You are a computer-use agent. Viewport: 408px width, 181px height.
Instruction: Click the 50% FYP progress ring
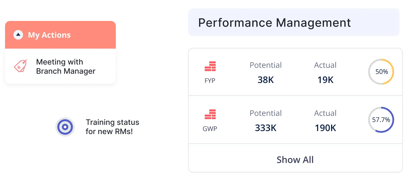click(x=381, y=72)
